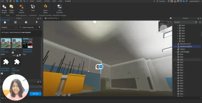Open the Assistant panel
202x103 pixels.
click(161, 1)
